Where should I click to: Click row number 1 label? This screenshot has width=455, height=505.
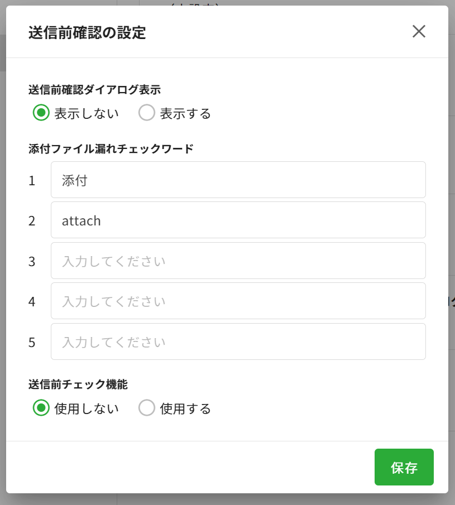click(32, 180)
